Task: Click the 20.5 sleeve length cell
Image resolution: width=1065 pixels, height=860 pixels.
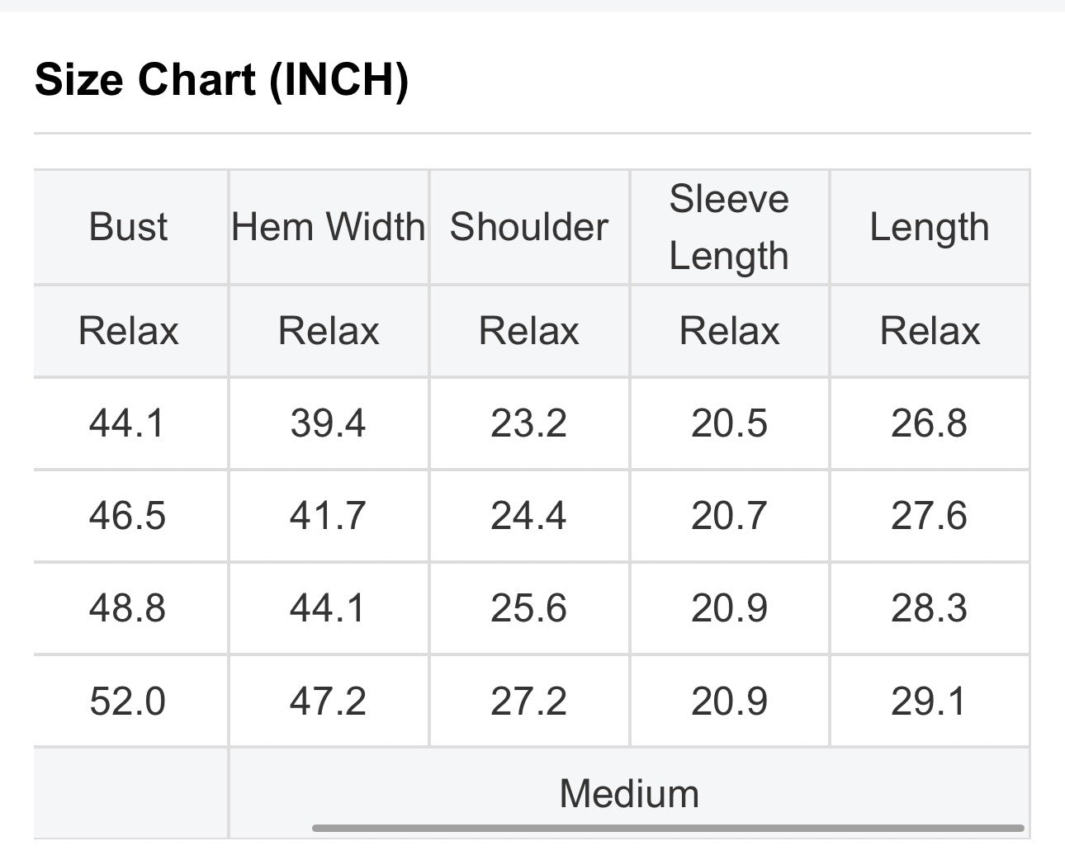Action: [729, 424]
